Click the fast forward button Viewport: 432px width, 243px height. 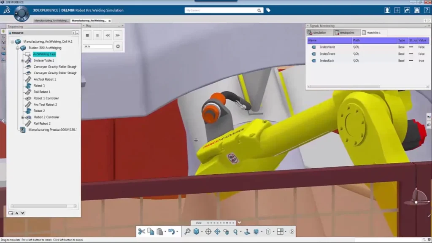pos(118,35)
